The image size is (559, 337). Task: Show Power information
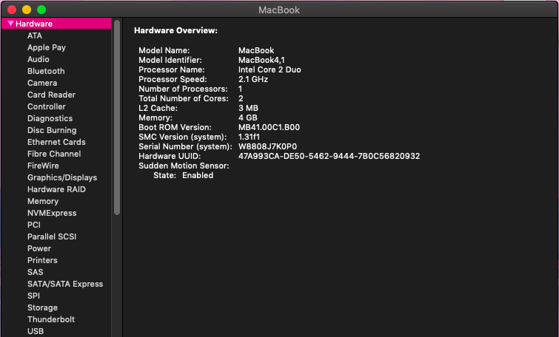click(x=39, y=248)
